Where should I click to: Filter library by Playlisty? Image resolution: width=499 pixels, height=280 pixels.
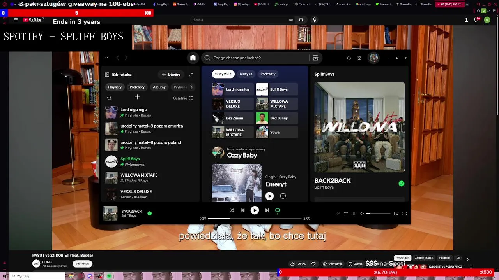click(115, 87)
